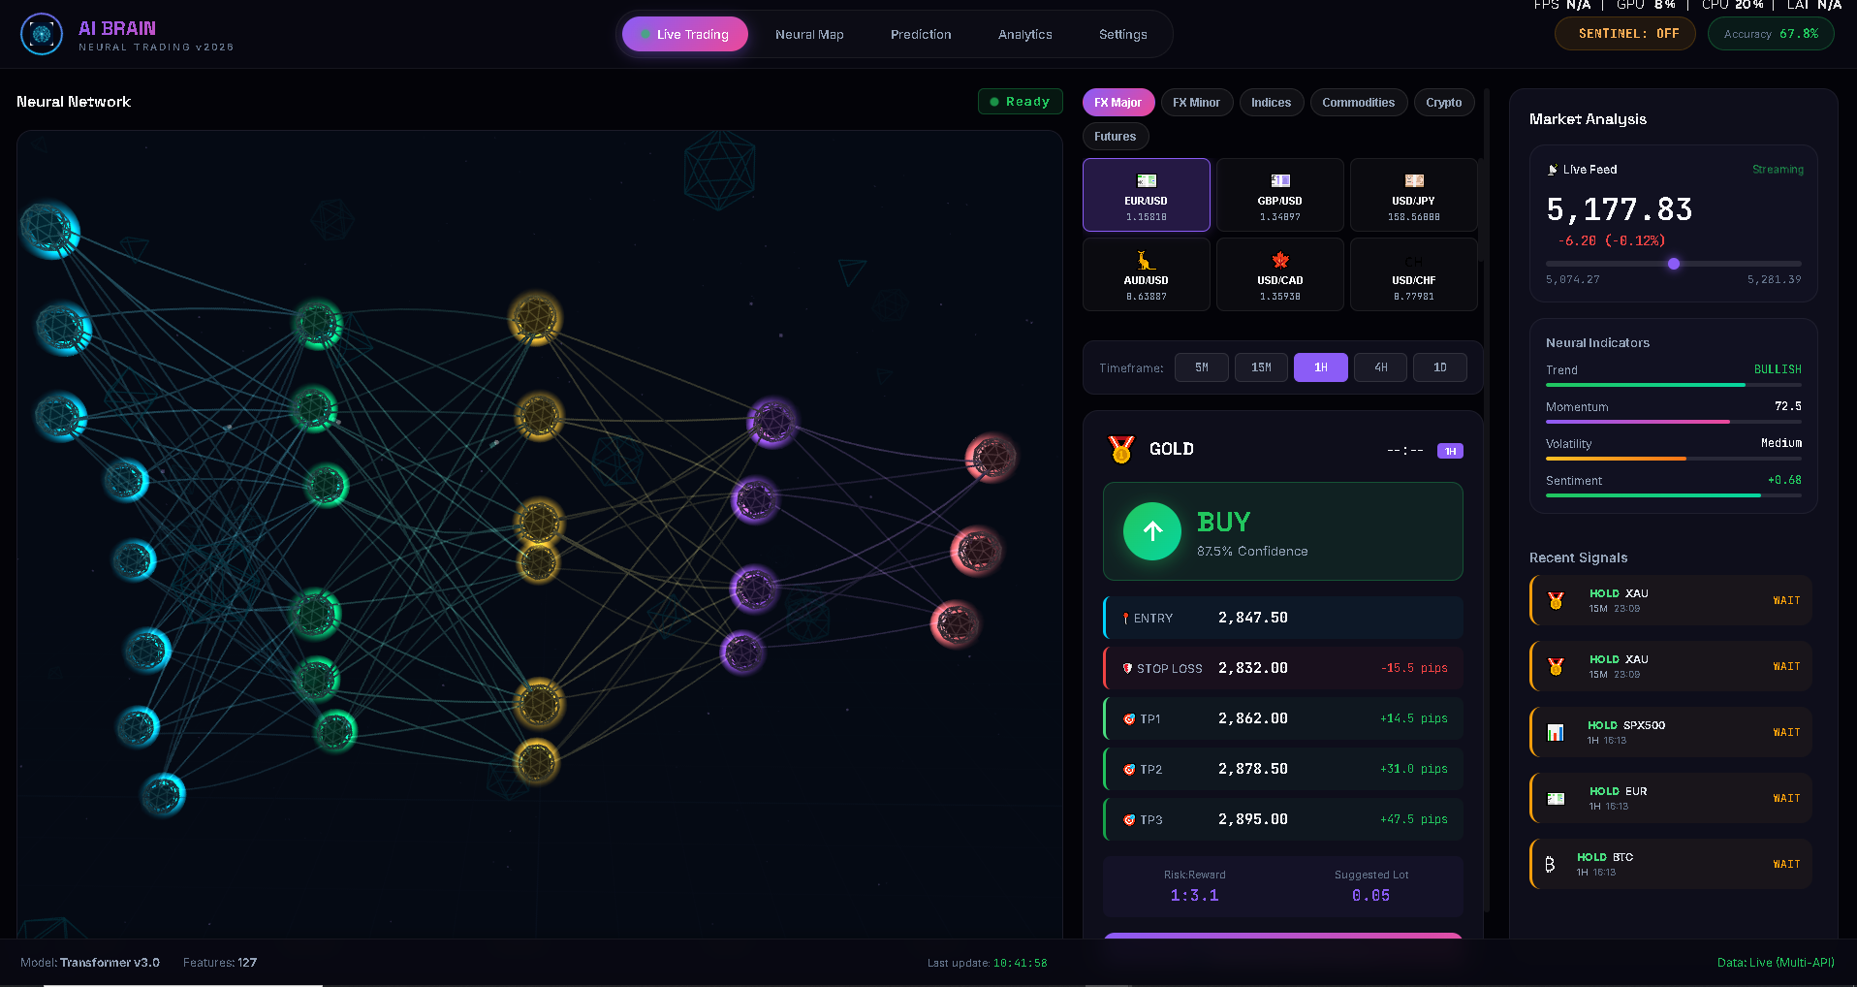This screenshot has width=1857, height=987.
Task: Select the GBP/USD pair tile
Action: coord(1279,196)
